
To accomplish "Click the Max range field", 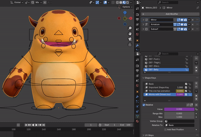I will click(x=179, y=117).
